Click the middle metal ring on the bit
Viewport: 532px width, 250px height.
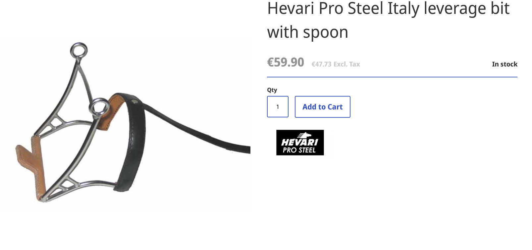point(98,107)
